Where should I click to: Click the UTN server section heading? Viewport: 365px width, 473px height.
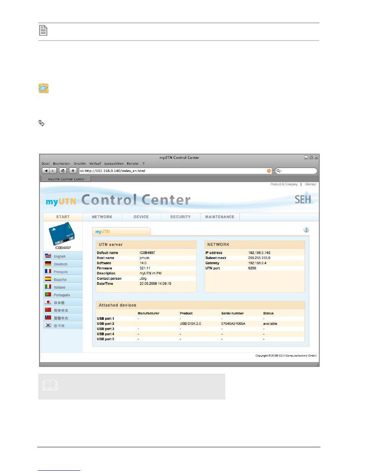pyautogui.click(x=111, y=244)
